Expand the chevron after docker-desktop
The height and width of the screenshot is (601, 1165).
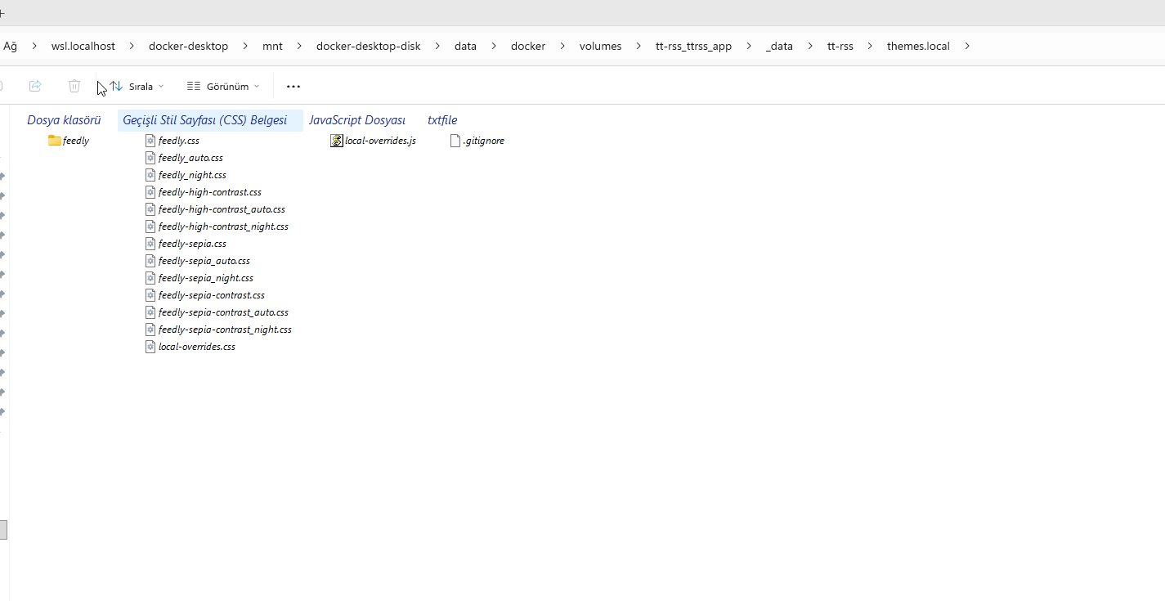pyautogui.click(x=245, y=46)
